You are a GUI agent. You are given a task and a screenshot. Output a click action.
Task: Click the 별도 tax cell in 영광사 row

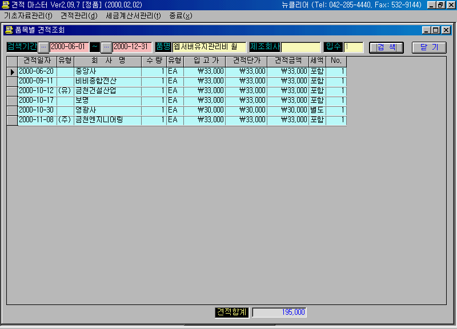(x=317, y=110)
